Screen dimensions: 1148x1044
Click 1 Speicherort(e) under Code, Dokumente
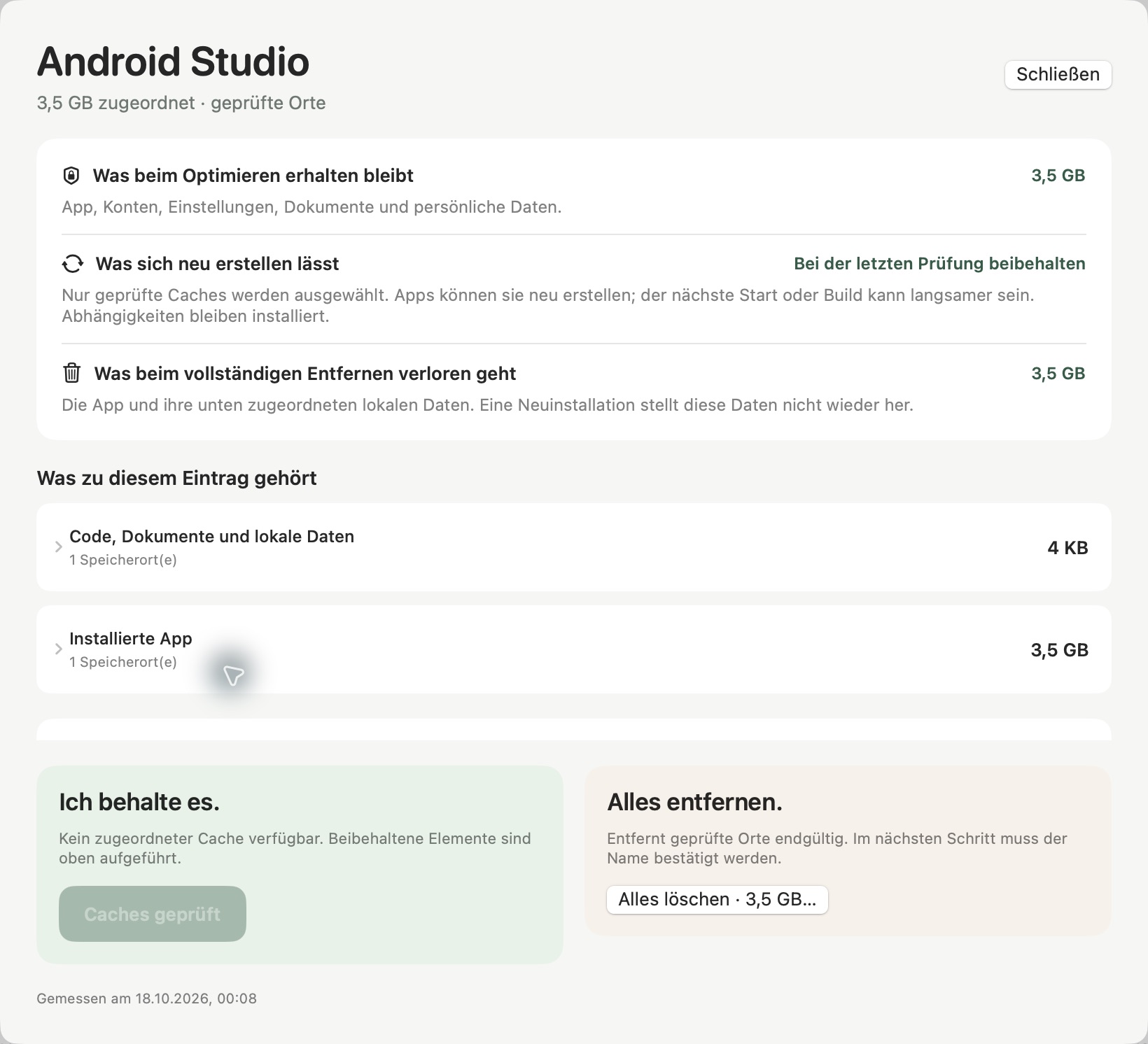pyautogui.click(x=122, y=560)
